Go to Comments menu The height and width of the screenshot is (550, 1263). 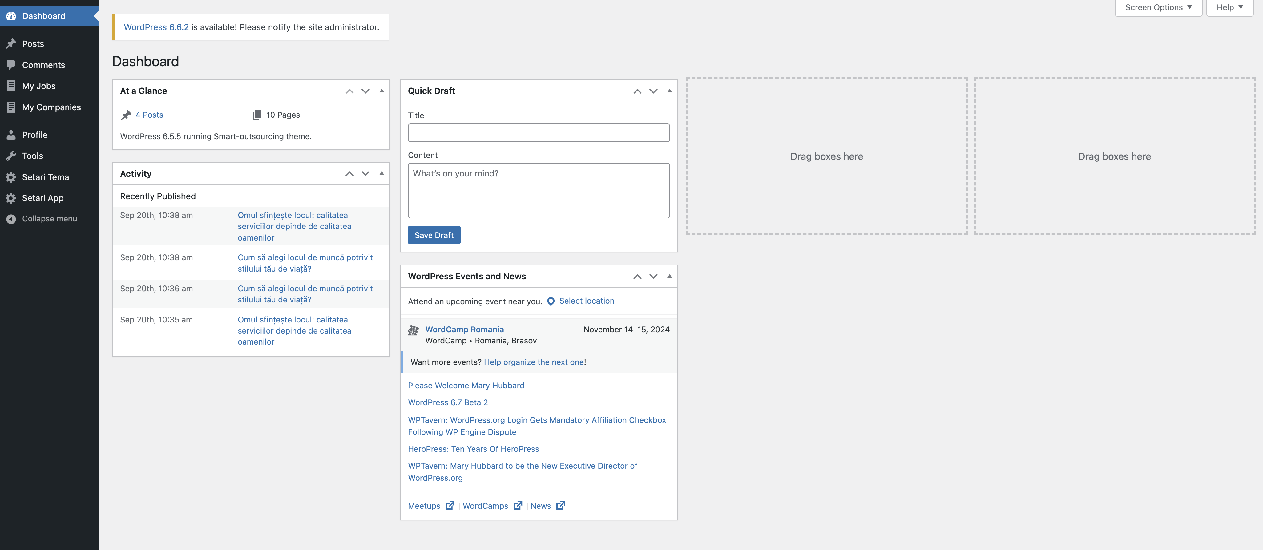(x=49, y=65)
